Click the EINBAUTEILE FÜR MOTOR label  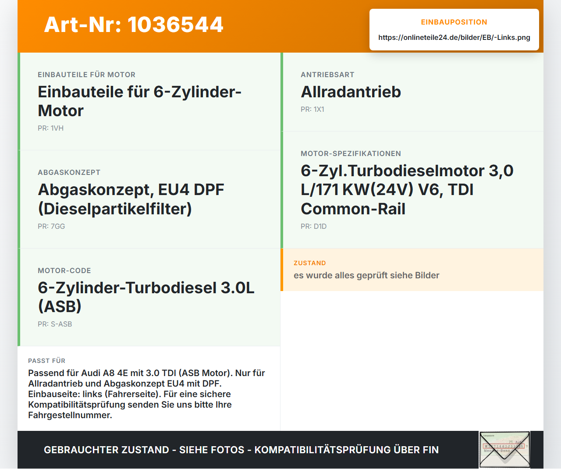(87, 75)
